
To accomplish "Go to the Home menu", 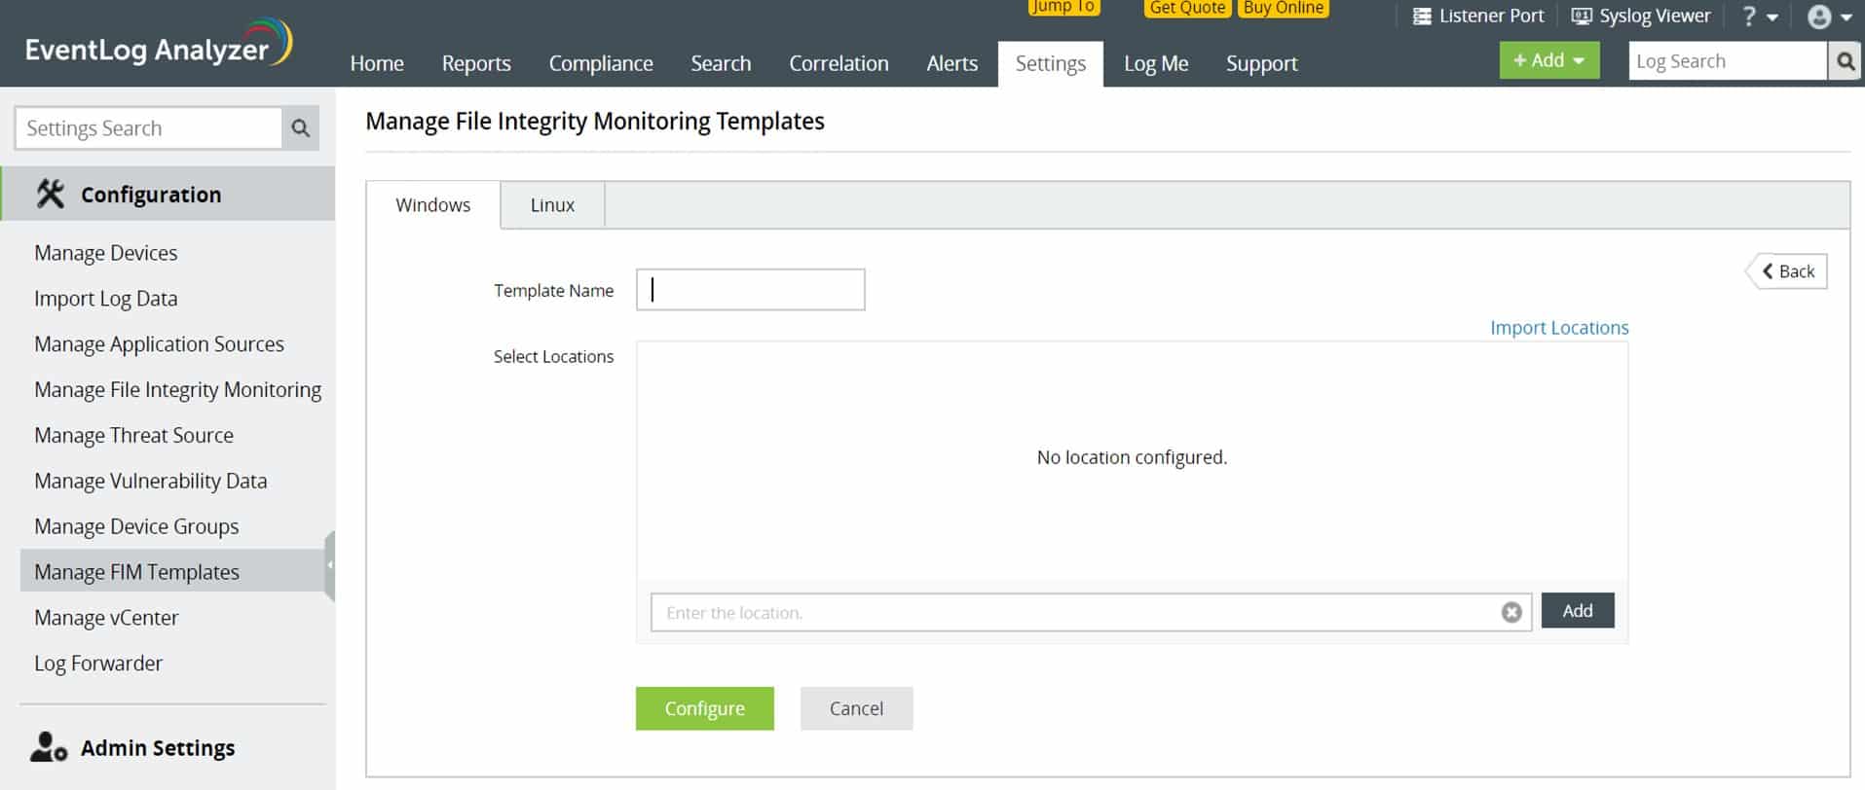I will 377,63.
